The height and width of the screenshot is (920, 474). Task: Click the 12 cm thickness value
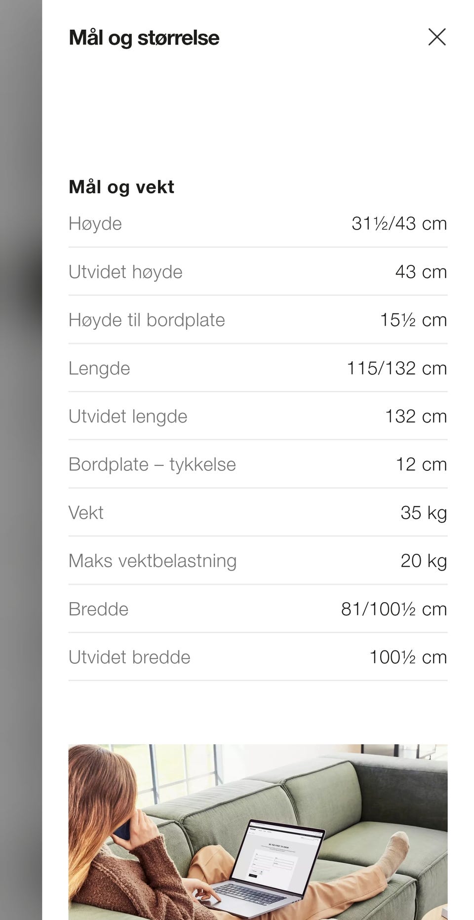pyautogui.click(x=421, y=464)
